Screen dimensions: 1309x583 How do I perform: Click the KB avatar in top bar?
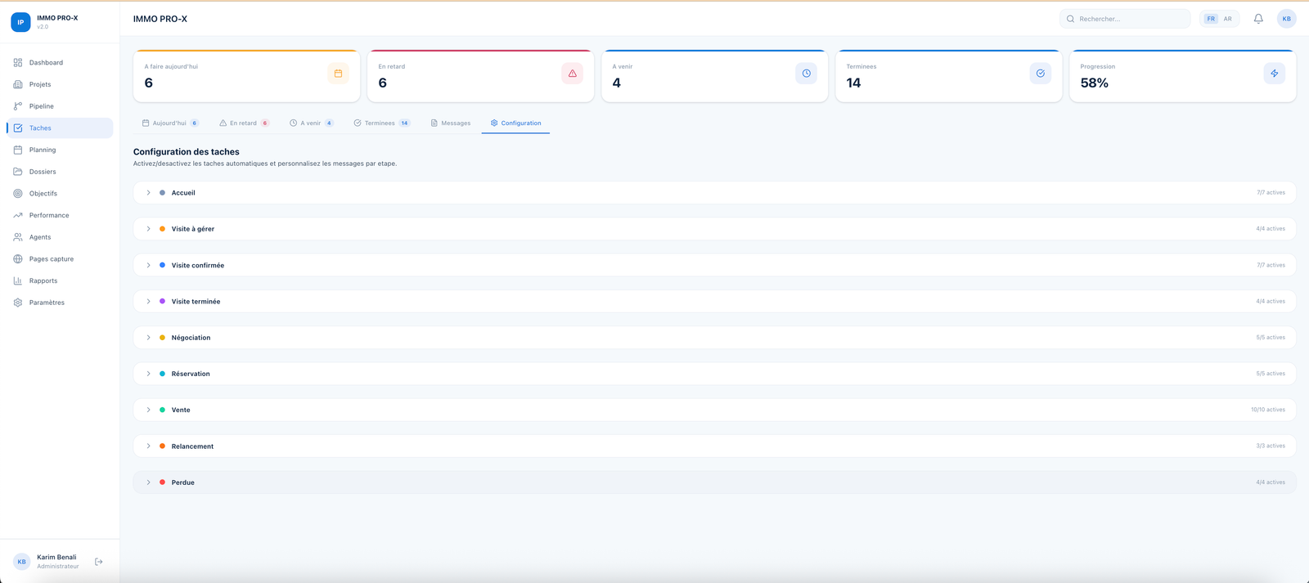point(1286,19)
